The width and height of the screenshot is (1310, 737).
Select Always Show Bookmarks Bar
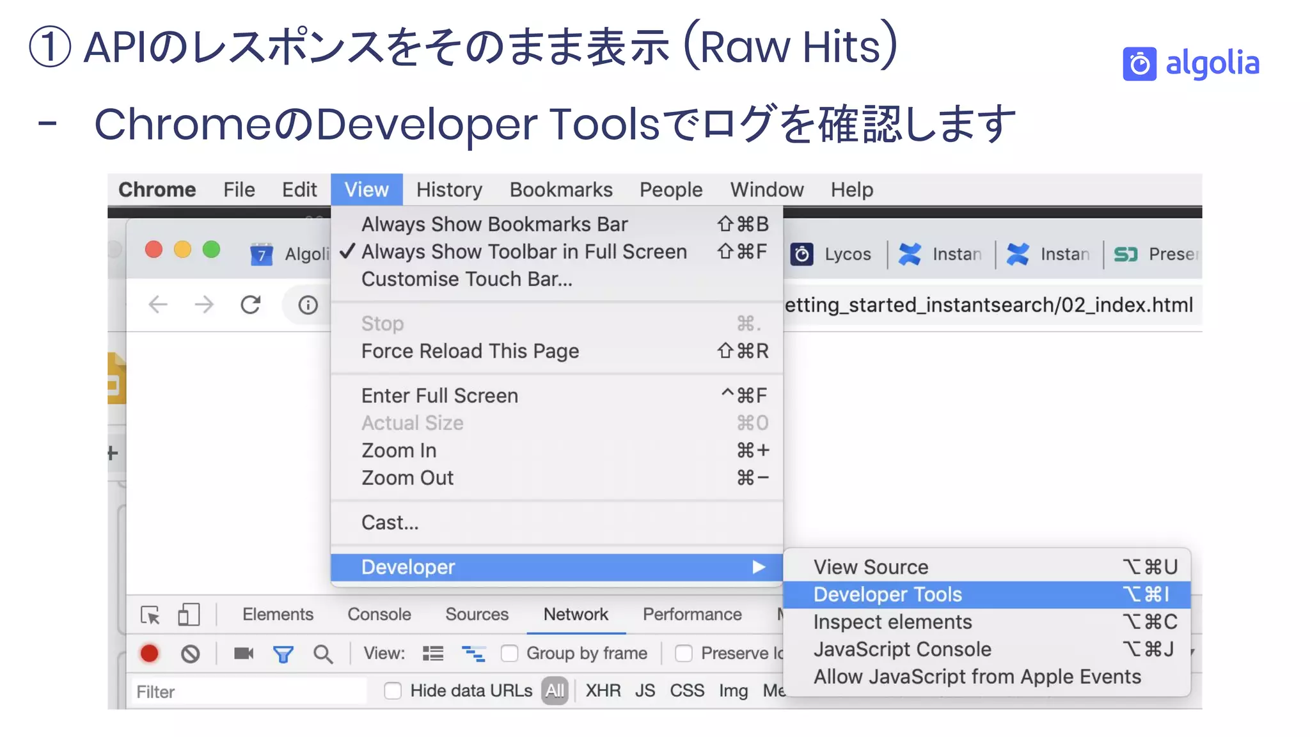coord(557,225)
